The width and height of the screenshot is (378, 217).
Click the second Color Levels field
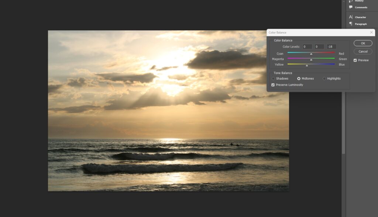click(319, 46)
